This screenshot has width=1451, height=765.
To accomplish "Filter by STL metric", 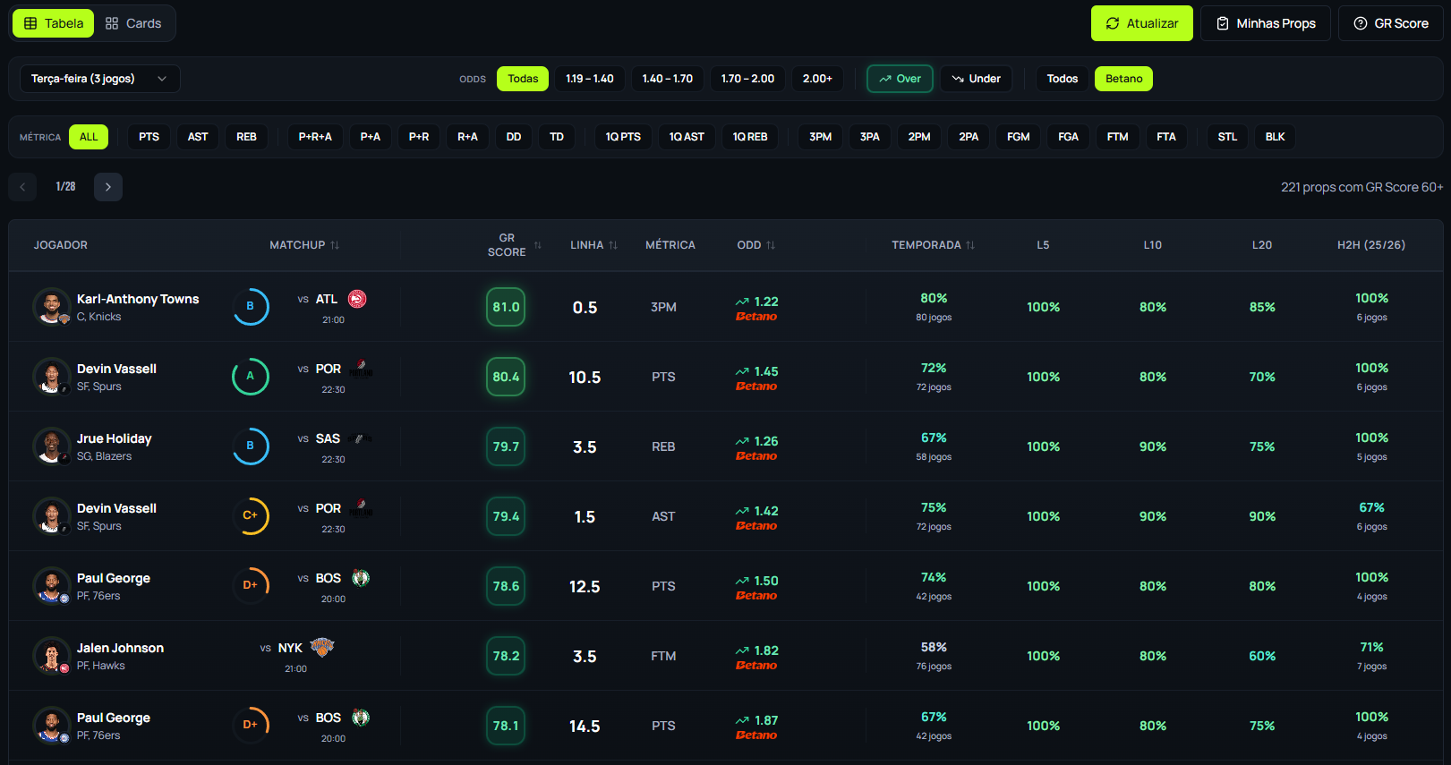I will point(1227,137).
